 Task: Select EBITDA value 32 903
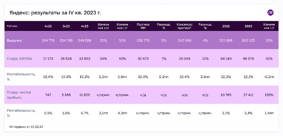click(85, 59)
